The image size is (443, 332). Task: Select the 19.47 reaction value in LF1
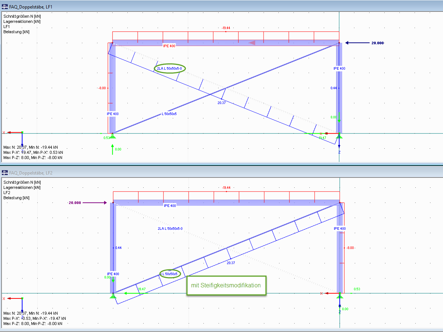pyautogui.click(x=322, y=138)
